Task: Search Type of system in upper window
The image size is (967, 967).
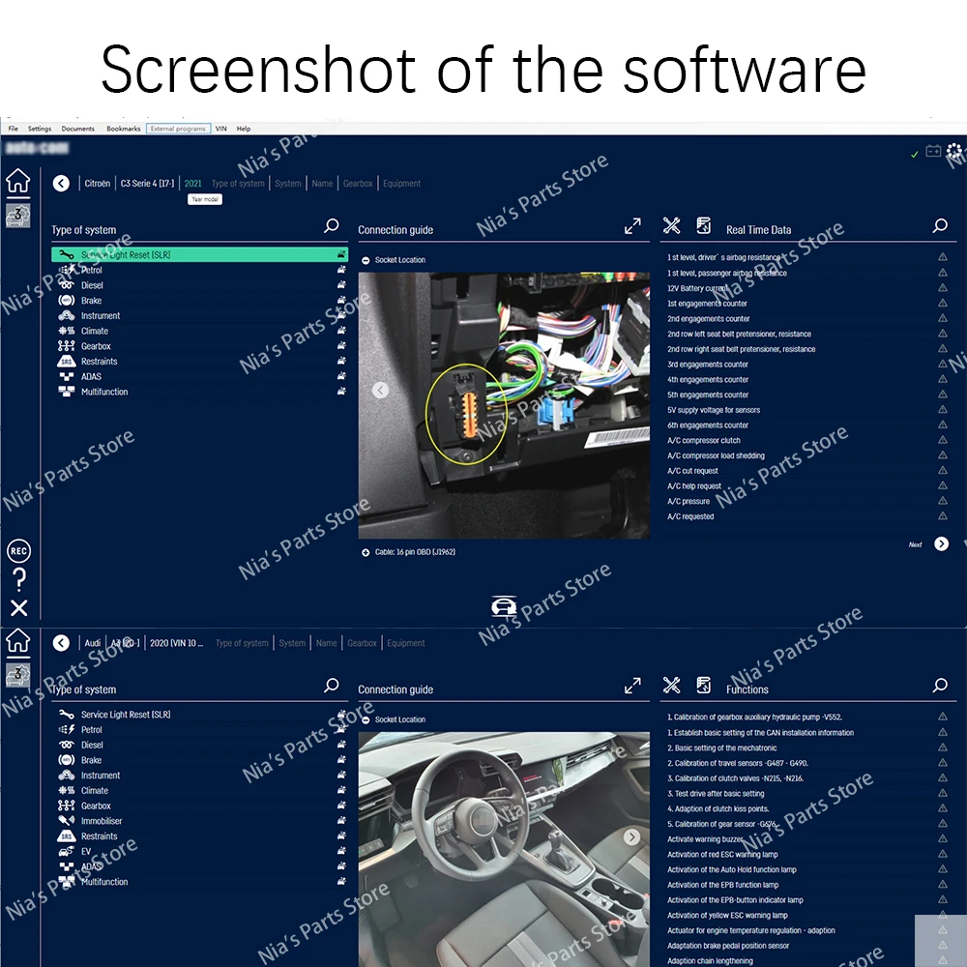Action: click(x=331, y=225)
